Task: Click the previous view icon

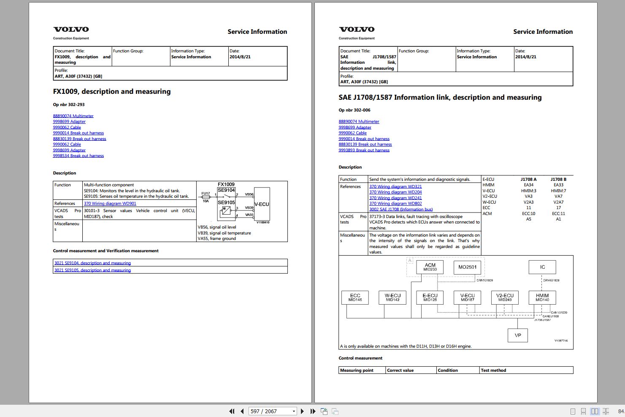Action: (x=324, y=411)
